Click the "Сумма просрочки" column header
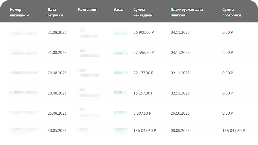Viewport: 258px width, 145px height. [x=231, y=12]
